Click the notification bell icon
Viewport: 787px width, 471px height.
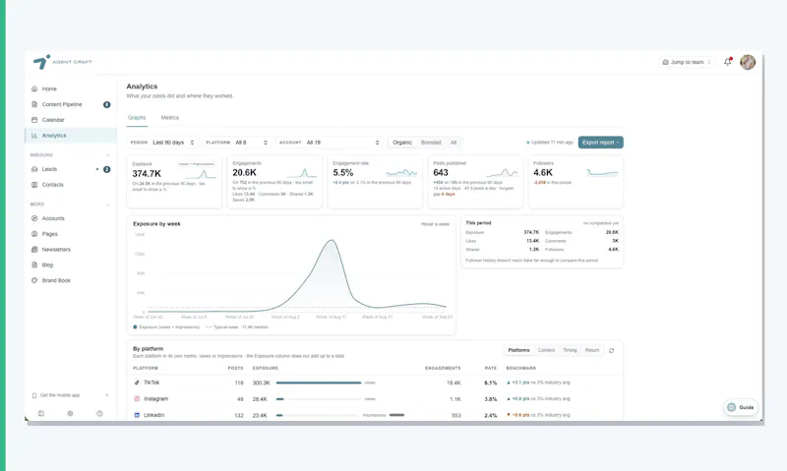coord(728,62)
